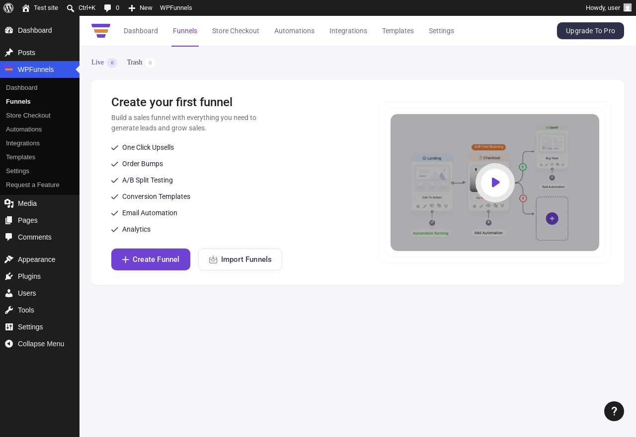Click the 'Create your first funnel' heading
The image size is (636, 437).
(x=172, y=102)
